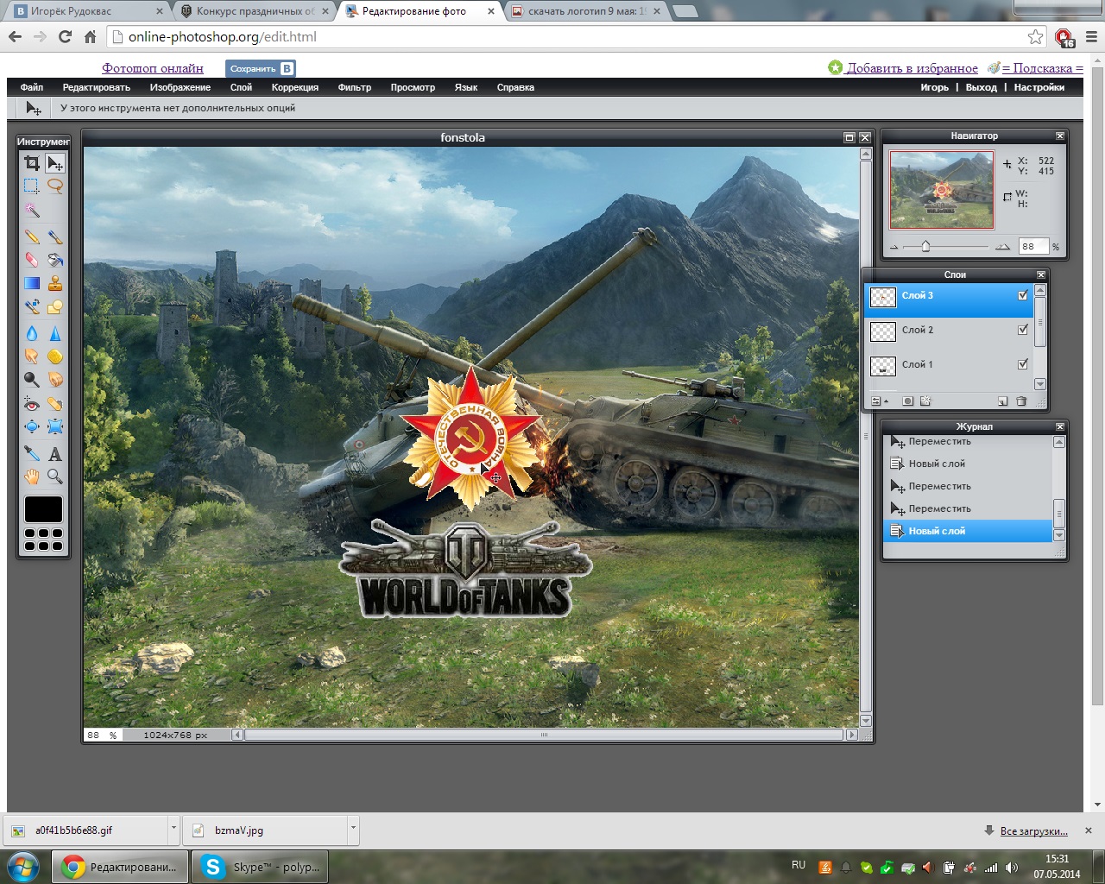The width and height of the screenshot is (1105, 884).
Task: Select the Brush tool
Action: 55,237
